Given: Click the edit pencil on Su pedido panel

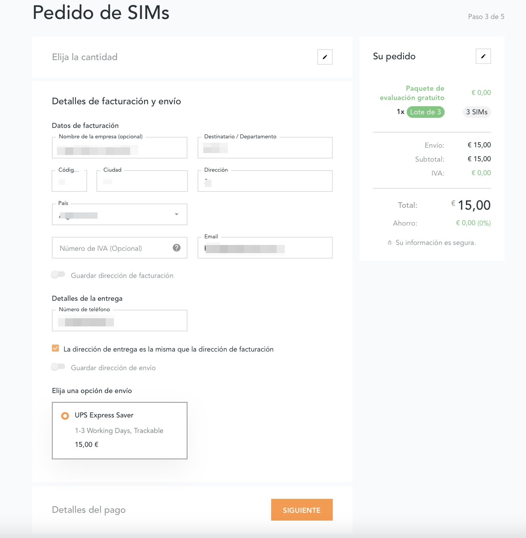Looking at the screenshot, I should 483,56.
